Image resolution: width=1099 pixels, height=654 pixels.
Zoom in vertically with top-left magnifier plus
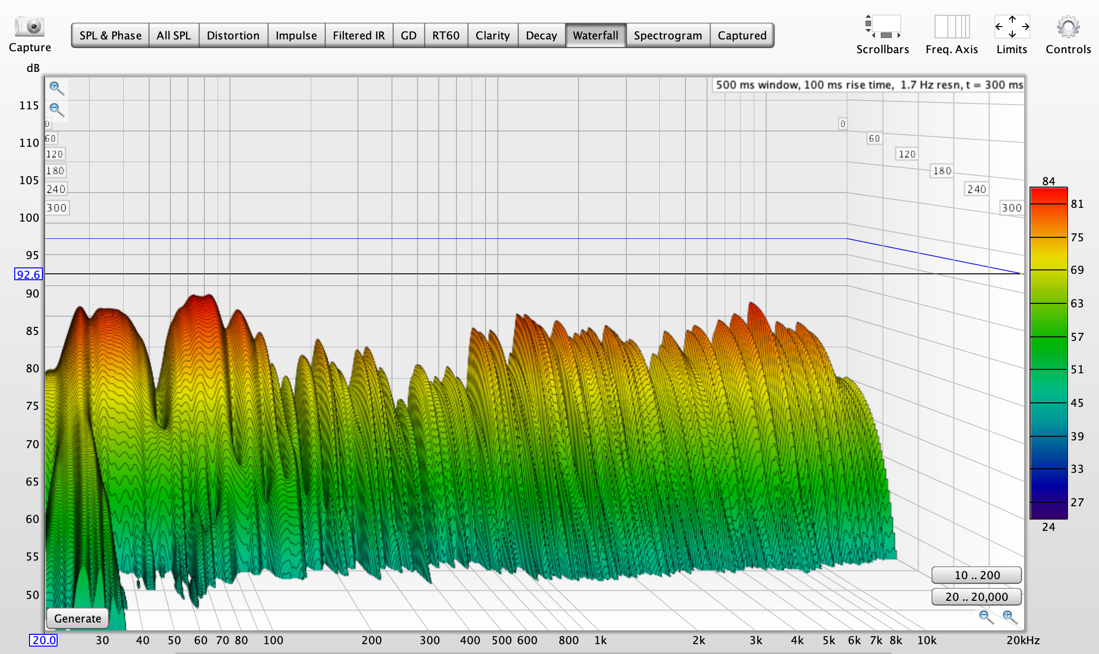(x=56, y=88)
